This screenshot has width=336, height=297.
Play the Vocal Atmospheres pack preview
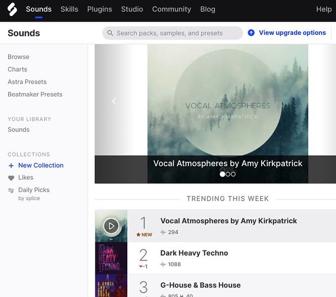click(x=111, y=226)
